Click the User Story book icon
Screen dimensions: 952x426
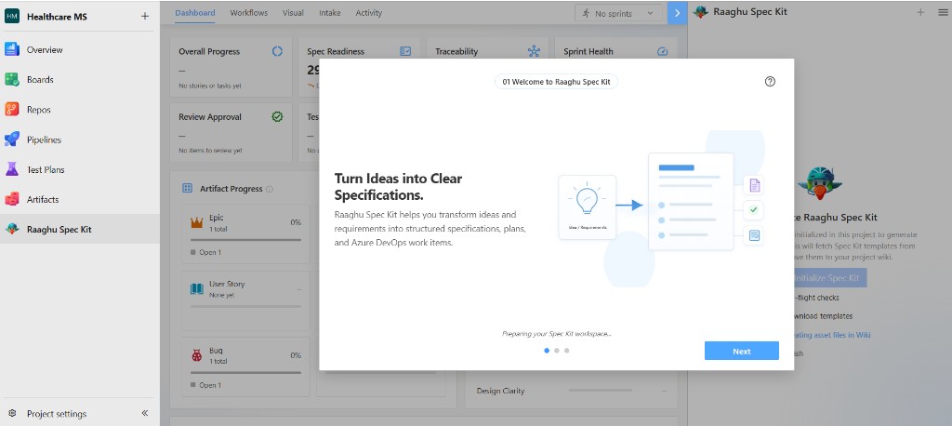click(x=197, y=288)
